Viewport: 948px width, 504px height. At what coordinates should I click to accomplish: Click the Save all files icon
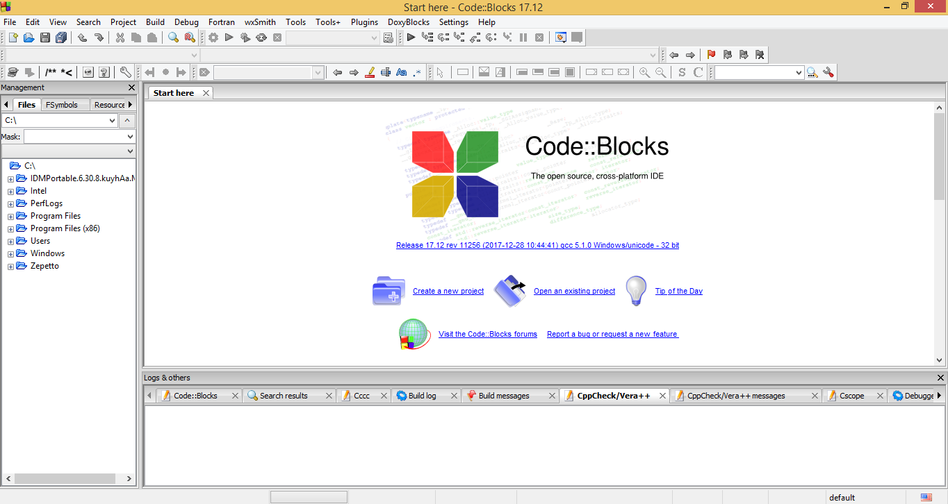61,37
